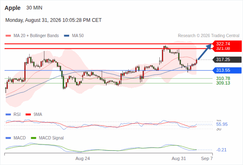The image size is (243, 165).
Task: Click the MACD value -0.21 label
Action: click(221, 150)
